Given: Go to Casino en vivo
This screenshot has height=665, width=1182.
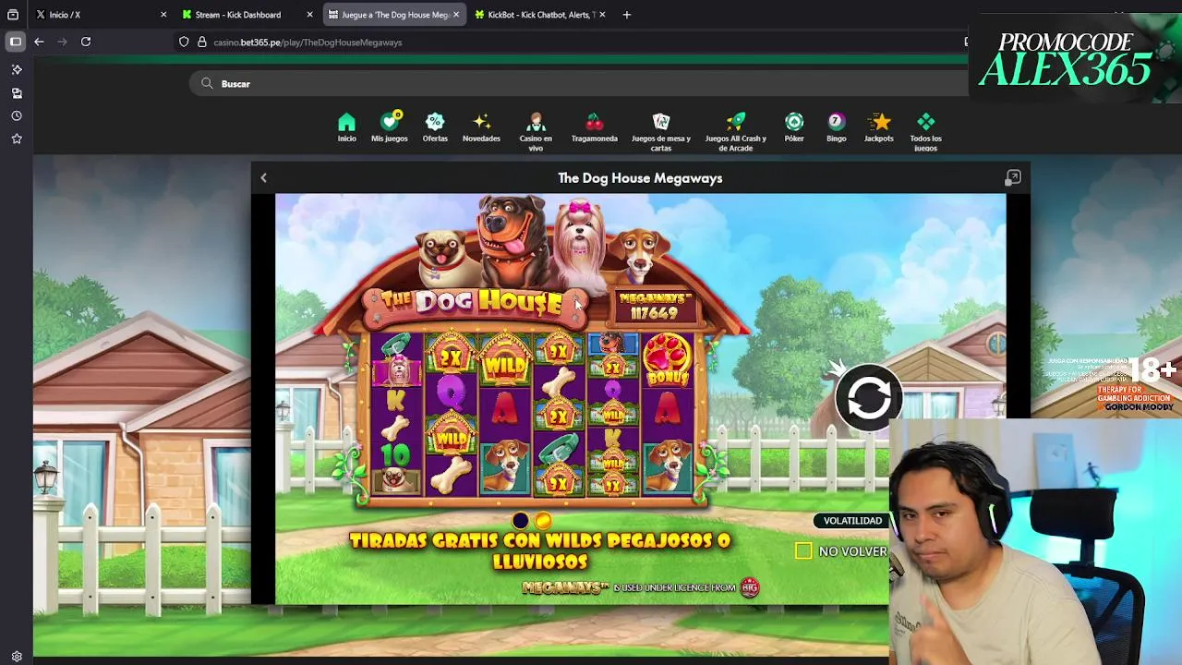Looking at the screenshot, I should [536, 132].
